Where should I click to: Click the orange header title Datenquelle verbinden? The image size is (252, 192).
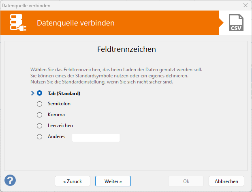[x=76, y=23]
